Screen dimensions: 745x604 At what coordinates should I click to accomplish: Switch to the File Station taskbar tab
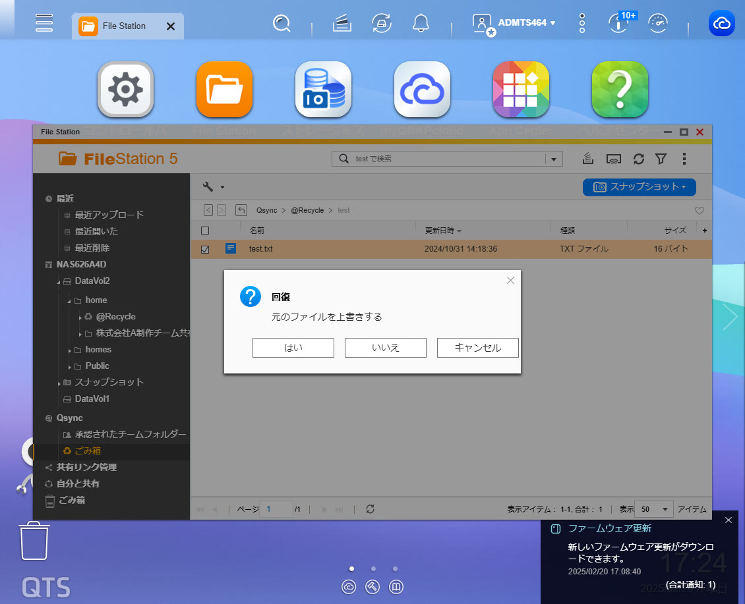(124, 26)
